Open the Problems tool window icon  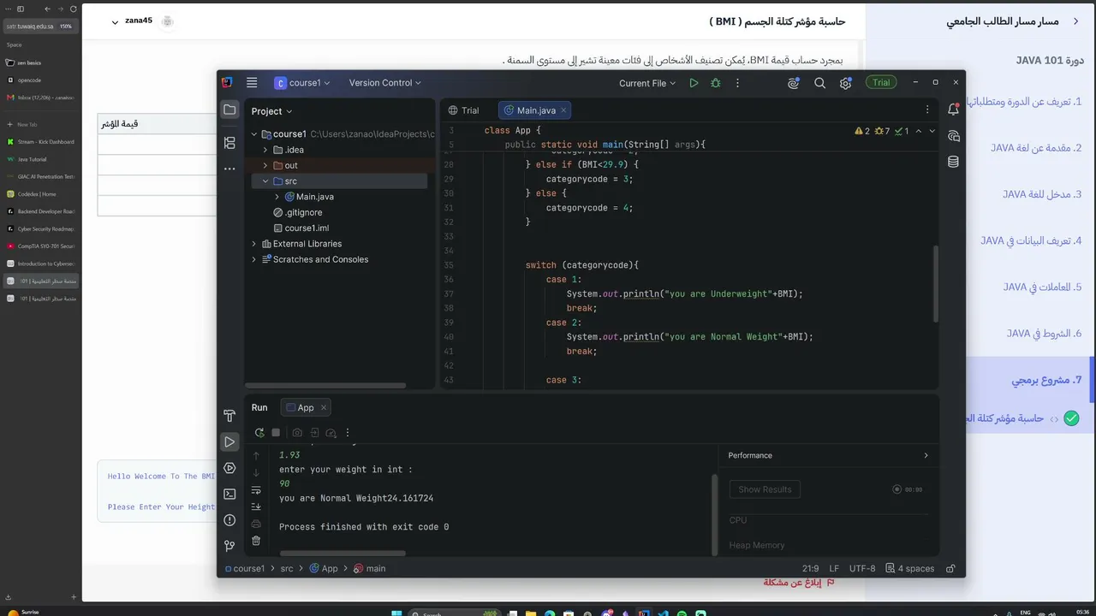tap(229, 520)
